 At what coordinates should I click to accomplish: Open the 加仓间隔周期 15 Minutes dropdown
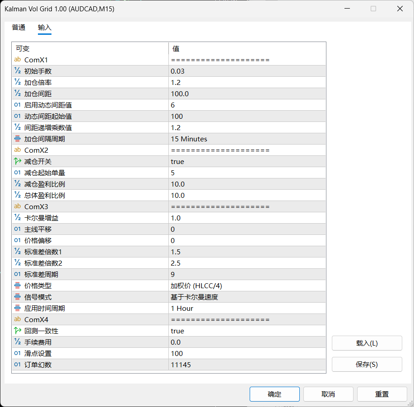(x=247, y=139)
